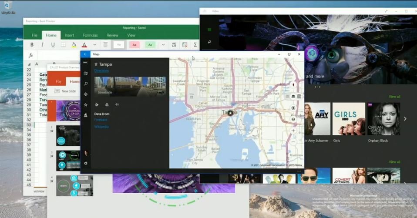The height and width of the screenshot is (218, 417).
Task: Open Maps settings gear
Action: point(86,163)
